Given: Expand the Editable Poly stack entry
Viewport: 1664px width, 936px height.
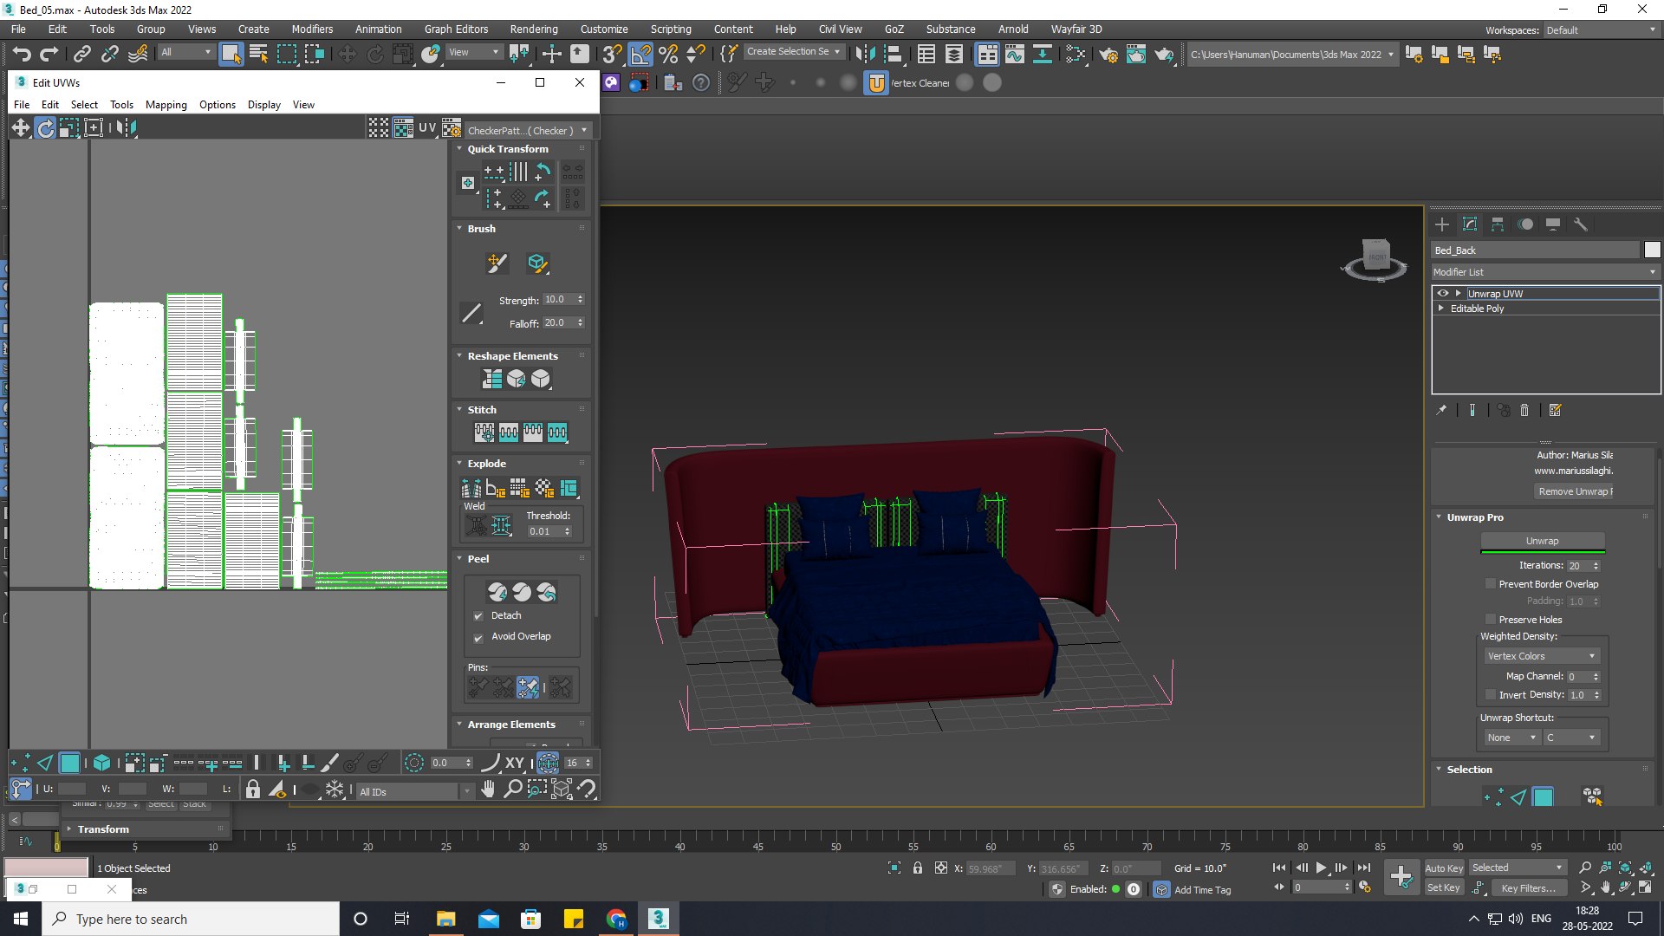Looking at the screenshot, I should click(1441, 309).
